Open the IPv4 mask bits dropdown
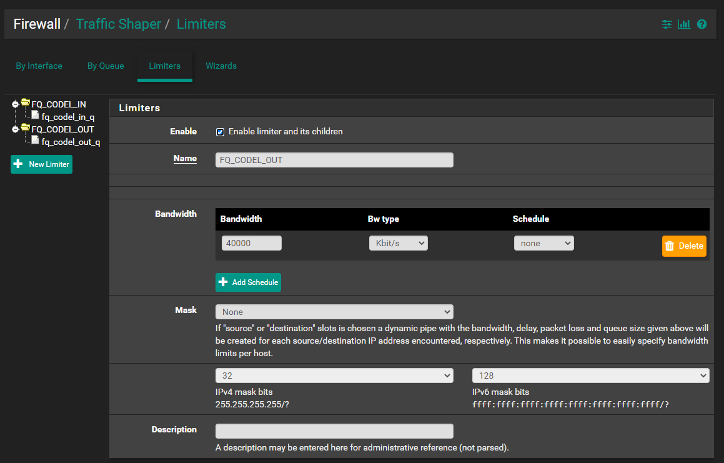This screenshot has width=724, height=463. tap(334, 376)
